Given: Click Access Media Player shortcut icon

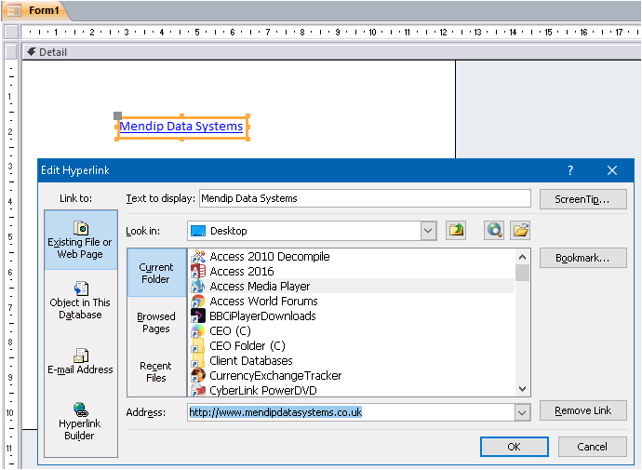Looking at the screenshot, I should (198, 286).
